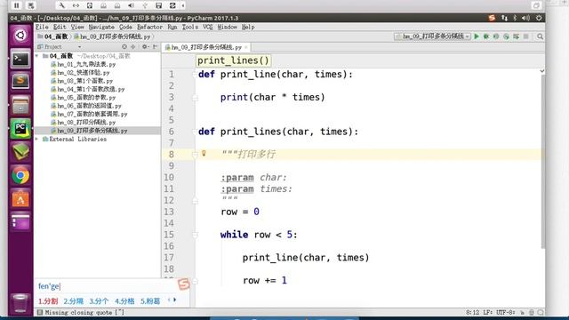569x320 pixels.
Task: Launch Terminal from the Ubuntu dock
Action: (20, 60)
